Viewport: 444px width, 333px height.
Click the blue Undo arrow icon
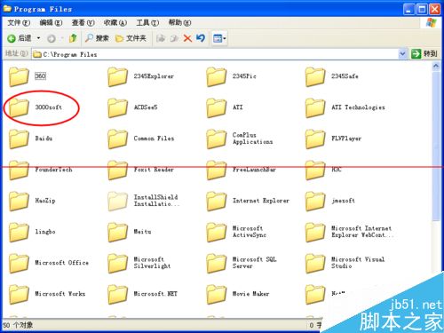click(201, 38)
